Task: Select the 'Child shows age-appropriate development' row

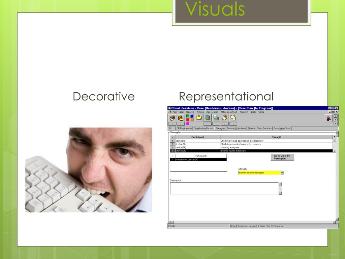Action: [251, 141]
